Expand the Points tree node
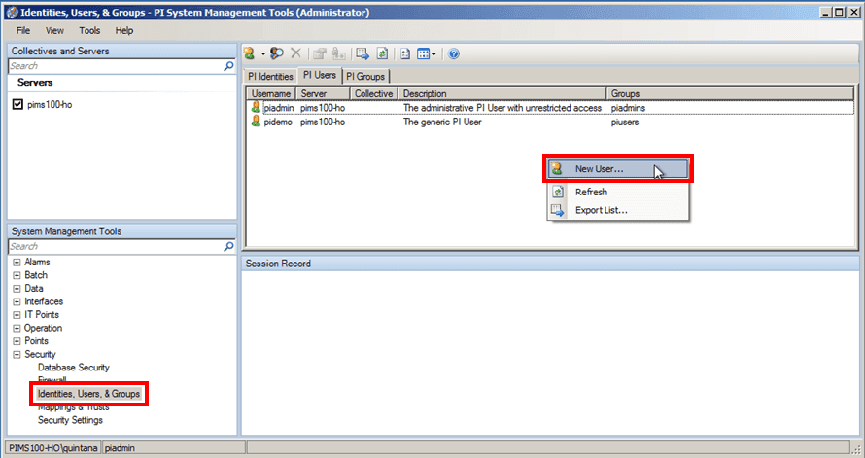The image size is (865, 458). 17,341
